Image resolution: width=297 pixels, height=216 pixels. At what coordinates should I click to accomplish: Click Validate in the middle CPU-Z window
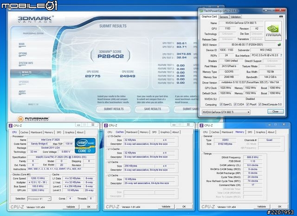point(166,207)
